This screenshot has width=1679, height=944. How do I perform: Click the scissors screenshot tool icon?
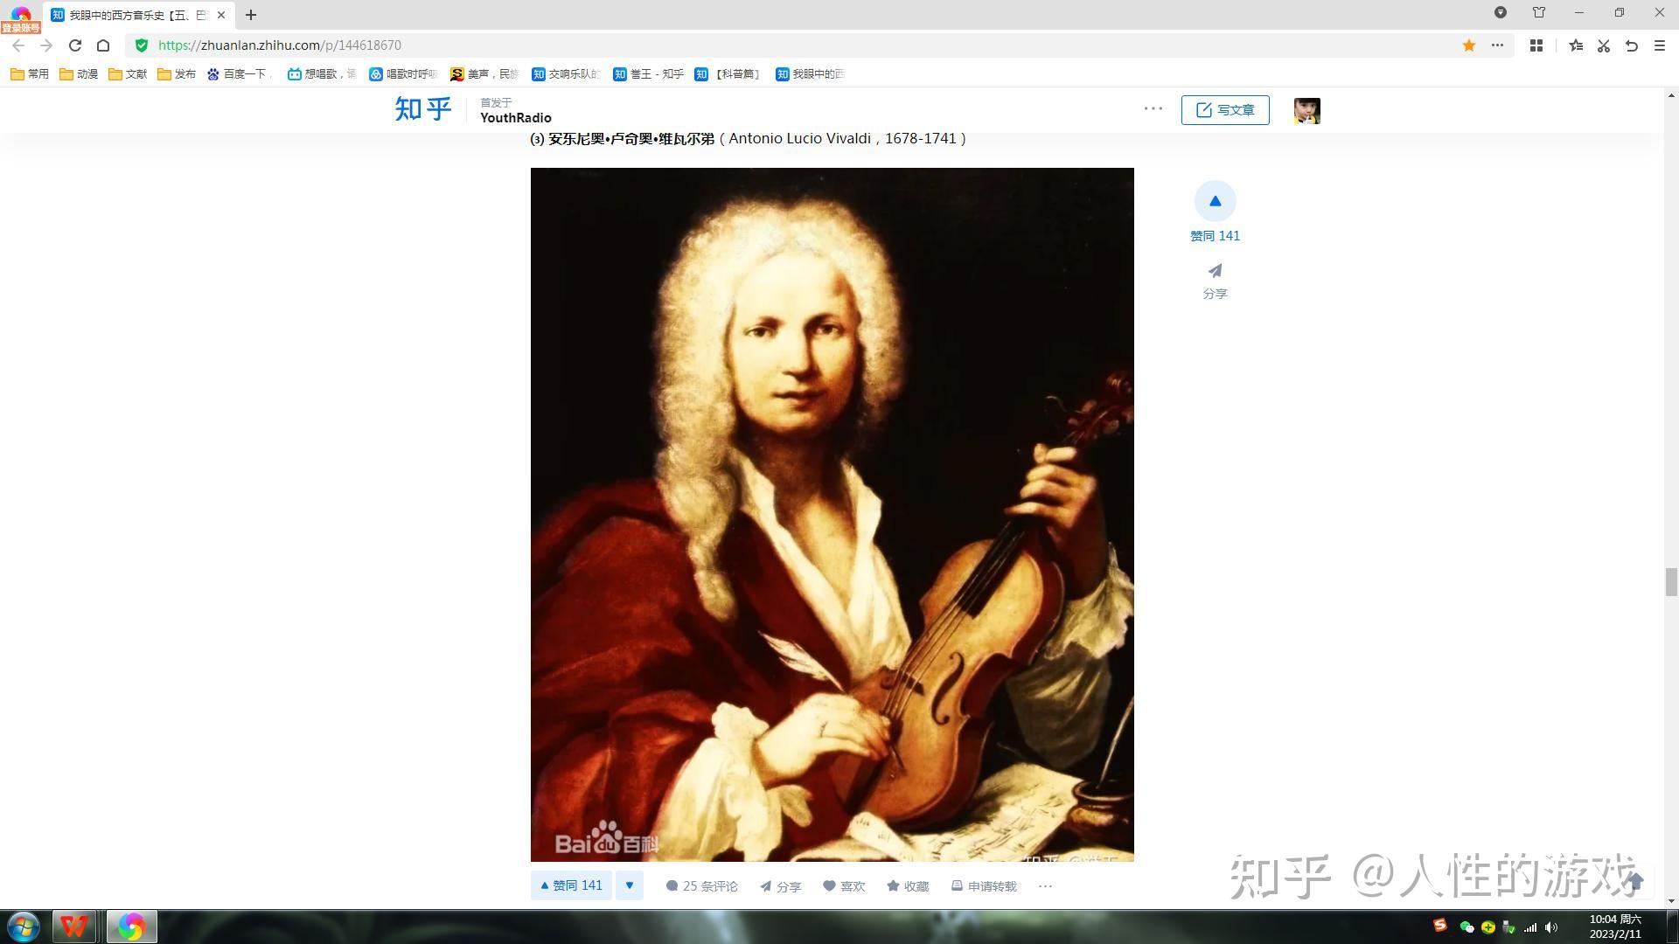click(1604, 45)
